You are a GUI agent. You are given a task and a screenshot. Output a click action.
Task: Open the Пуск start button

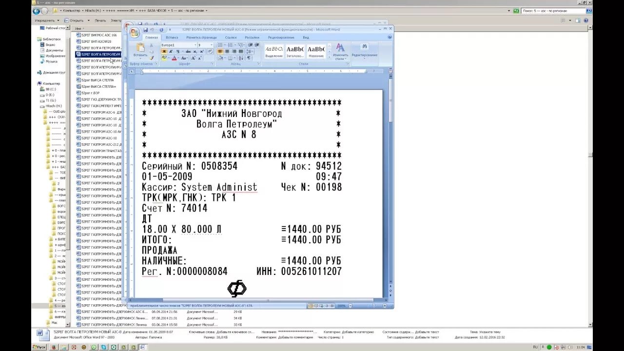point(39,347)
